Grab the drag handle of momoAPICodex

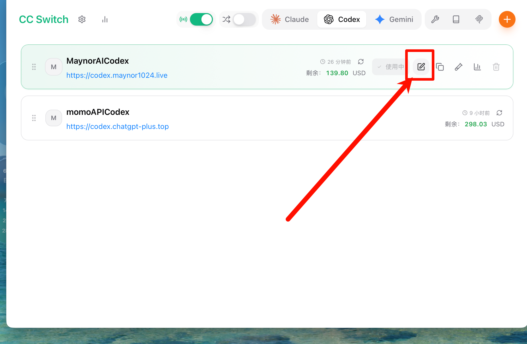pos(34,118)
